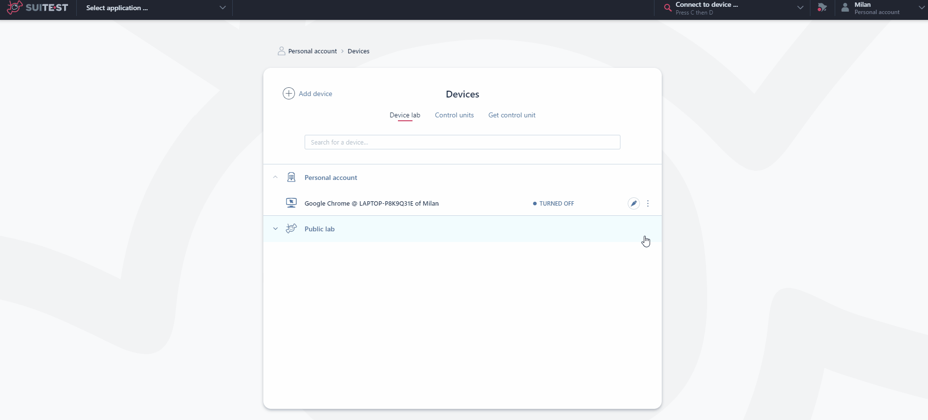Open the Connect to device dropdown
Screen dimensions: 928x420
[800, 8]
